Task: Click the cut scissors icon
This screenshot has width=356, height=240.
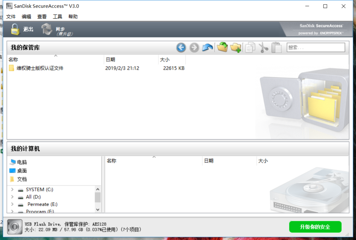Action: [x=263, y=47]
